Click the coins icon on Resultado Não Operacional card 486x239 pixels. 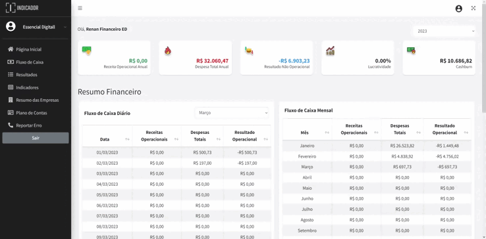point(249,51)
